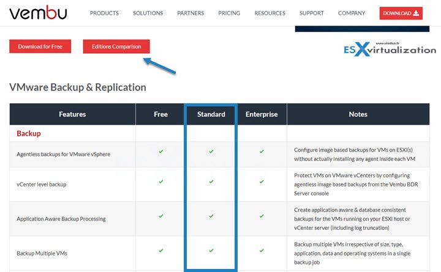Click Enterprise checkmark for Backup Multiple VMs
Viewport: 441px width, 272px height.
pos(262,250)
